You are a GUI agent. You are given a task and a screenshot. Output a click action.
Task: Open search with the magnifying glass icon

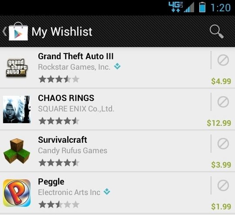point(217,31)
